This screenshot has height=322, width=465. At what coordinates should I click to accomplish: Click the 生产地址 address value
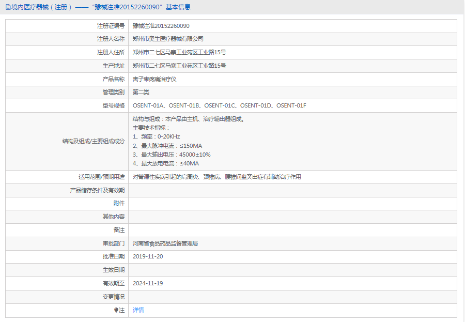pyautogui.click(x=179, y=66)
